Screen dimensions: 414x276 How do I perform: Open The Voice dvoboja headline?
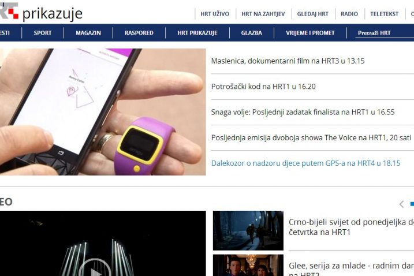coord(311,138)
